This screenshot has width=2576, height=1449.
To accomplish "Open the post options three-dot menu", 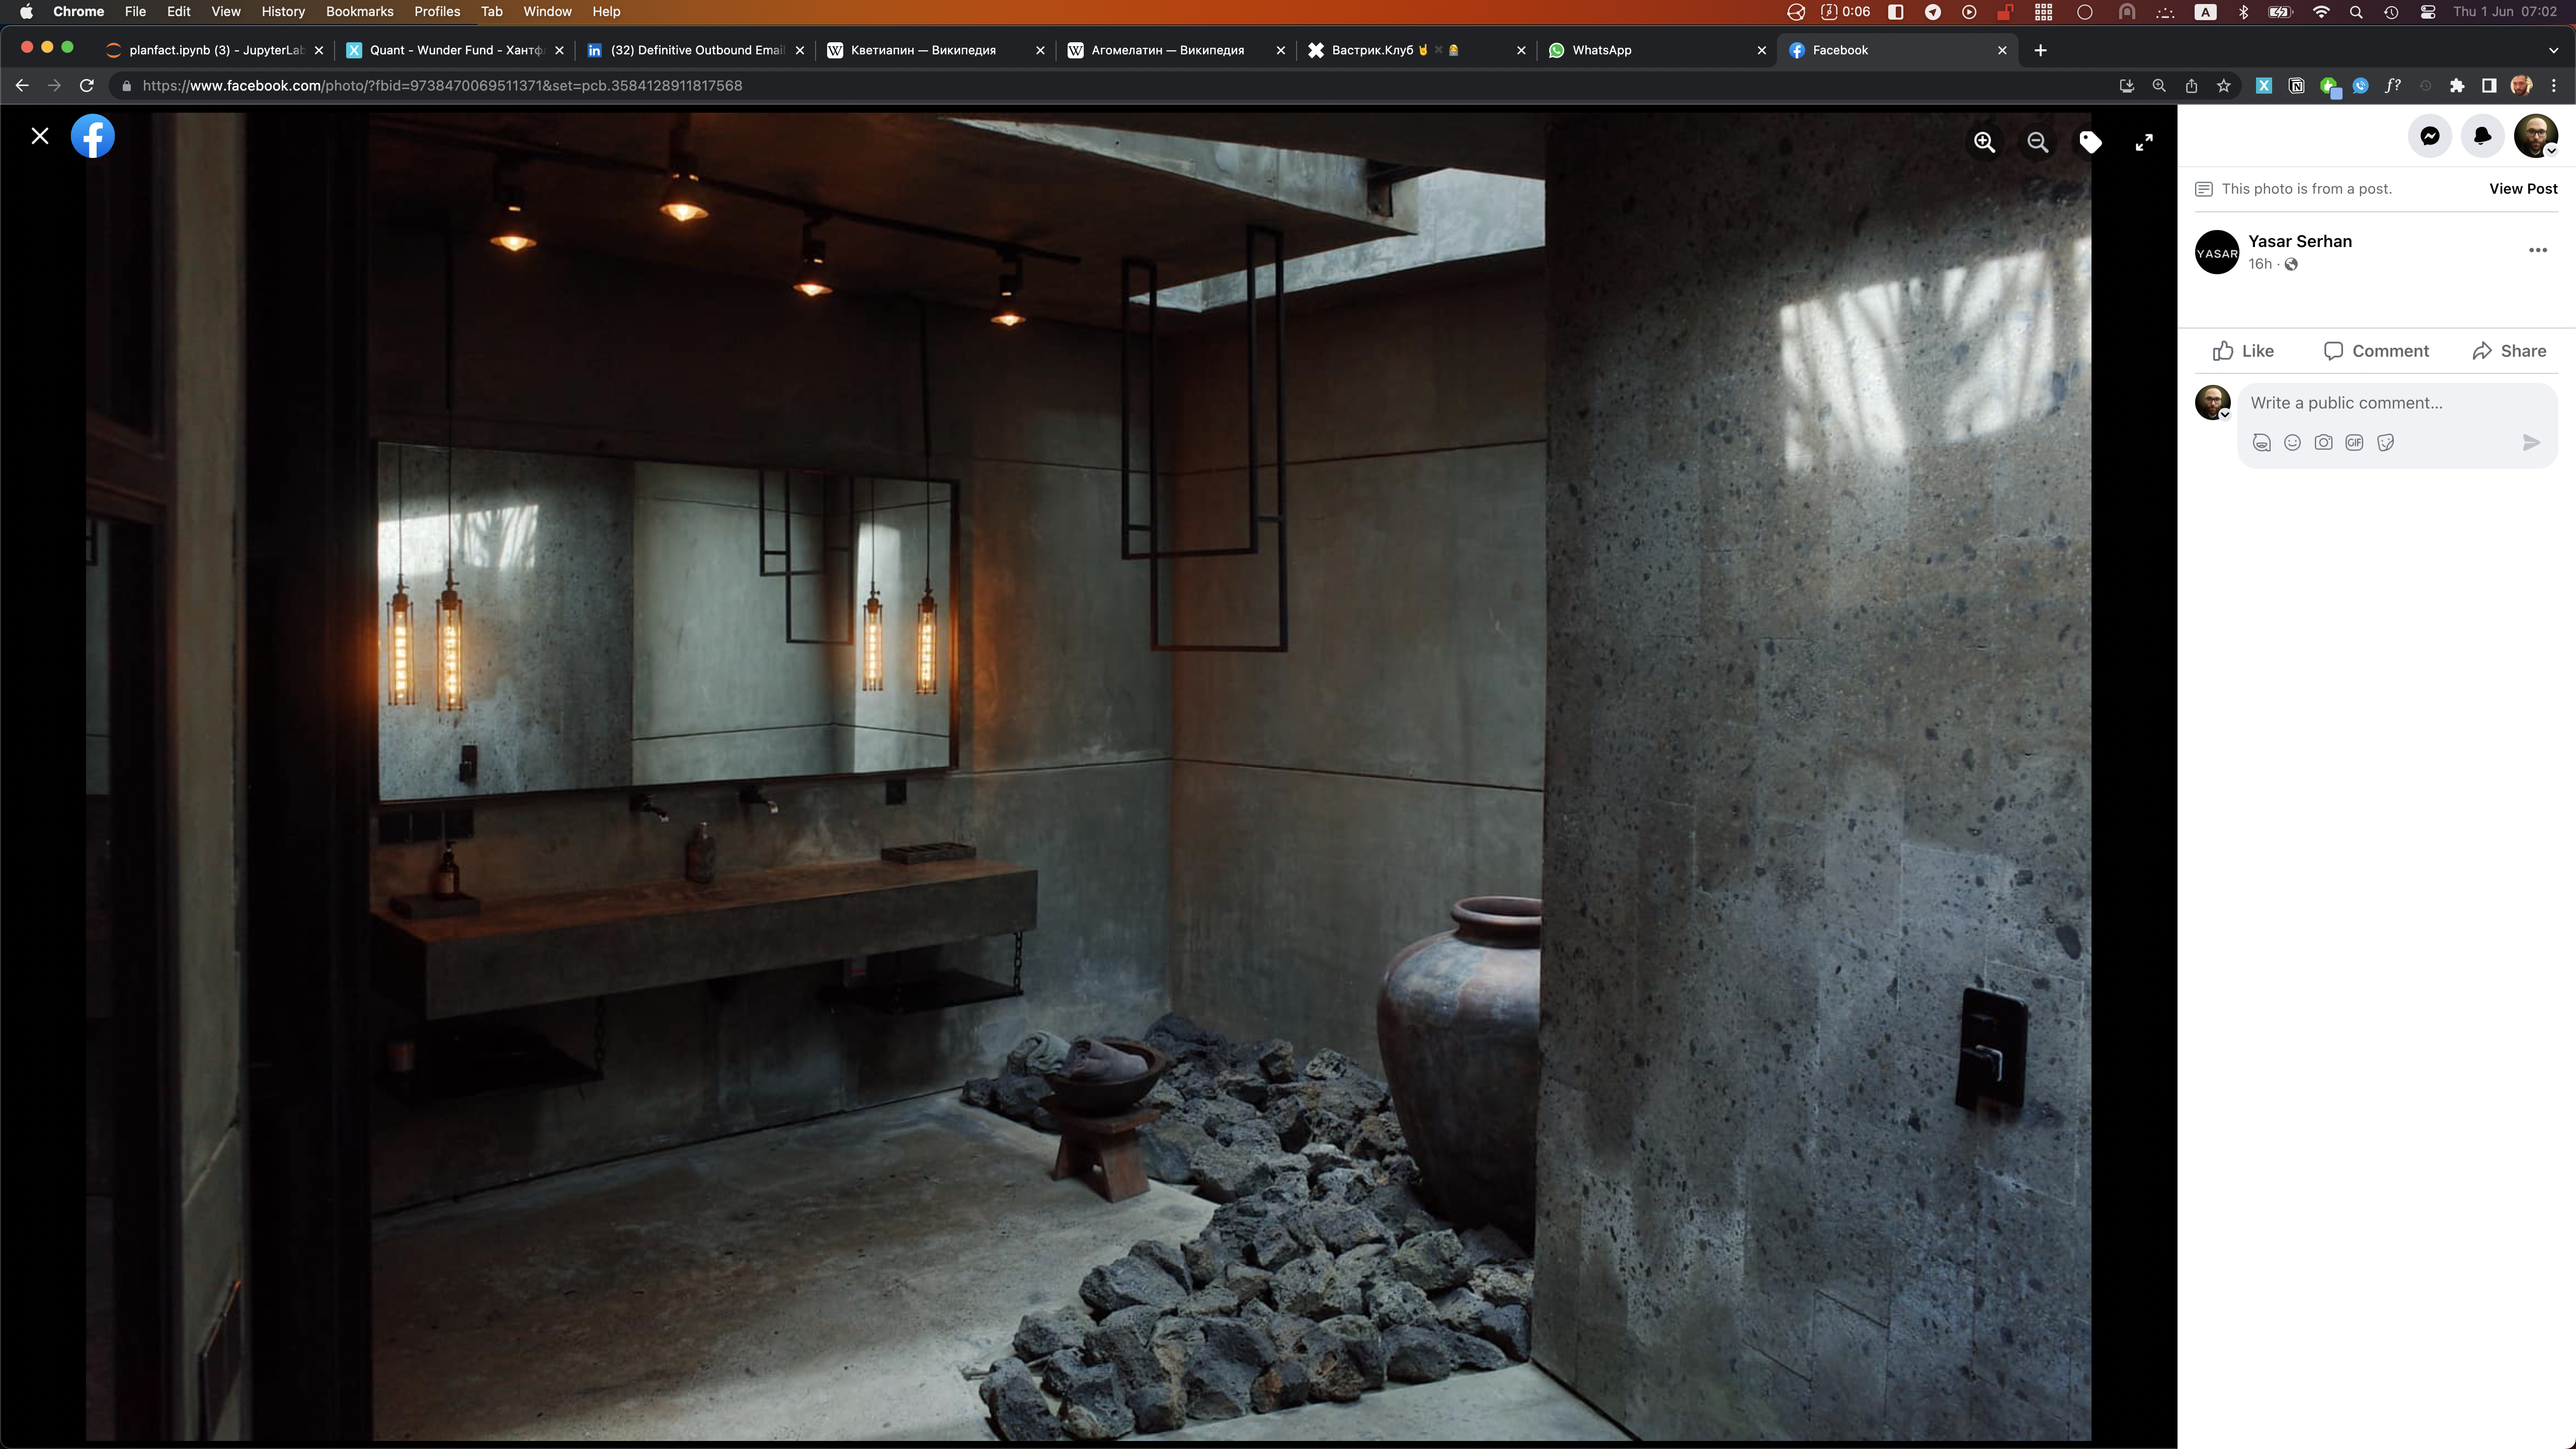I will click(2537, 250).
